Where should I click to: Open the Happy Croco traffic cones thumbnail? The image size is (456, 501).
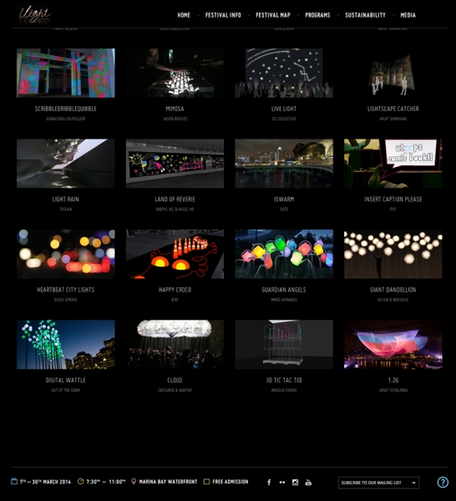tap(175, 254)
